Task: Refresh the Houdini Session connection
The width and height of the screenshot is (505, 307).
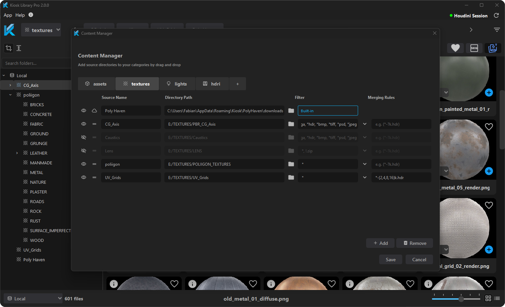Action: (x=496, y=15)
